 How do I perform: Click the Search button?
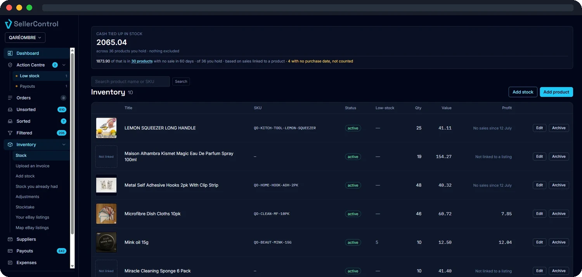point(181,81)
